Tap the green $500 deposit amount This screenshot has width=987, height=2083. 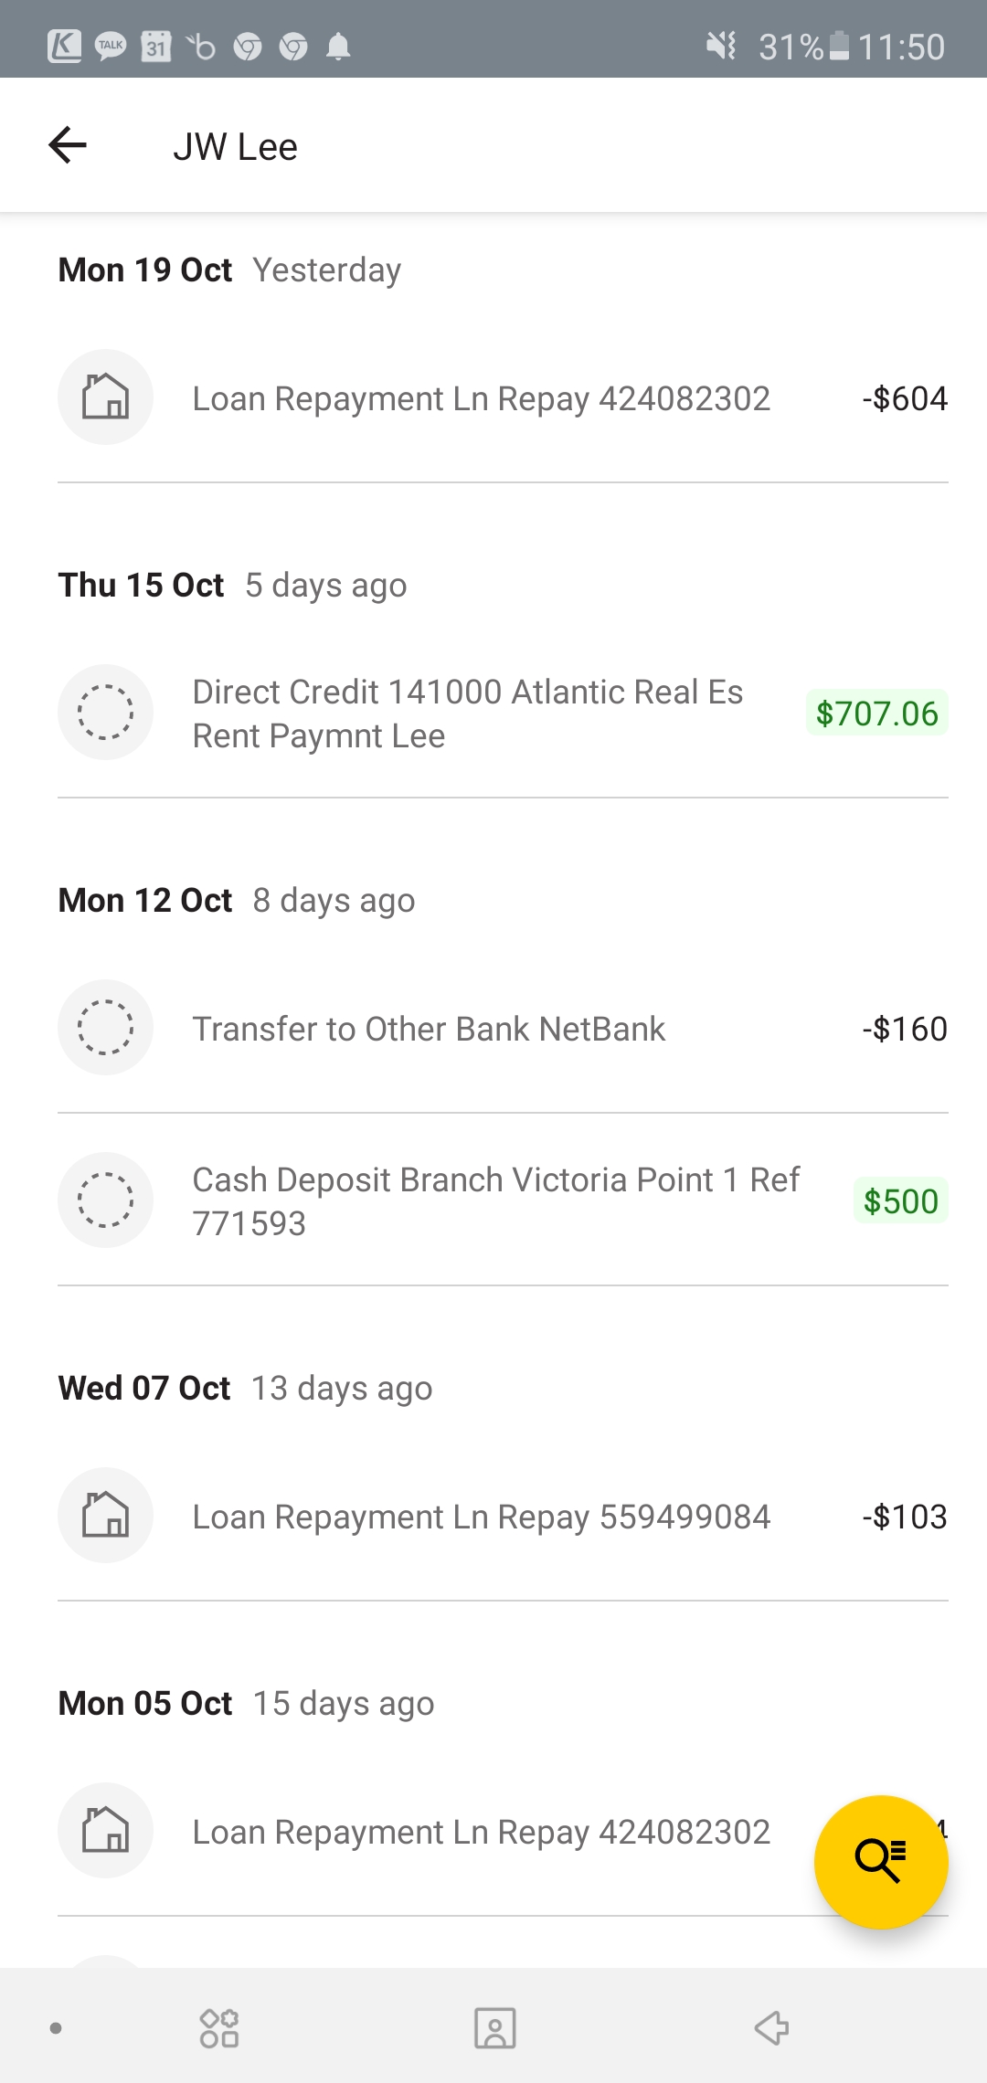tap(900, 1201)
